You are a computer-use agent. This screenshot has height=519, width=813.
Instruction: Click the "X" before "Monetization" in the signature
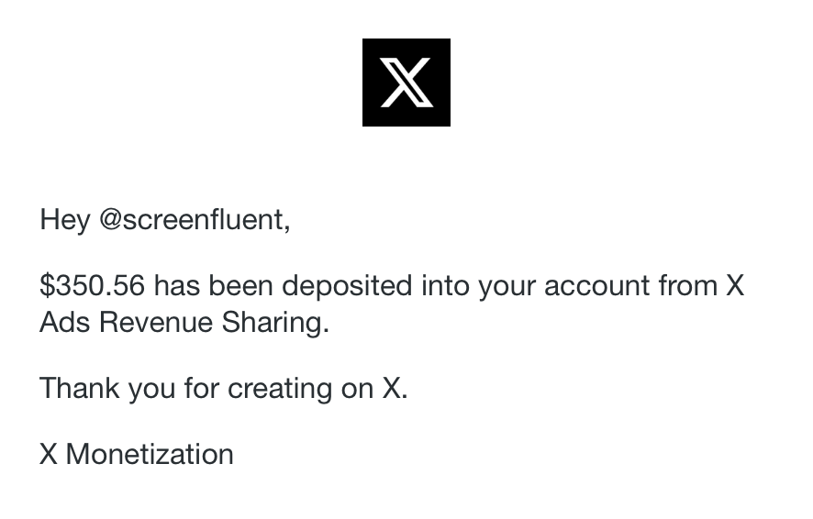pyautogui.click(x=49, y=454)
